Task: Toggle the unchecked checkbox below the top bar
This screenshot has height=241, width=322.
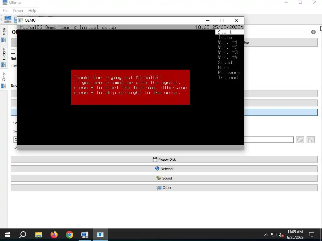Action: pyautogui.click(x=13, y=52)
